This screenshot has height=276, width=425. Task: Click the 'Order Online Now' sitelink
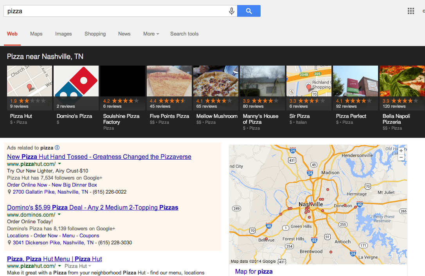[x=27, y=185]
